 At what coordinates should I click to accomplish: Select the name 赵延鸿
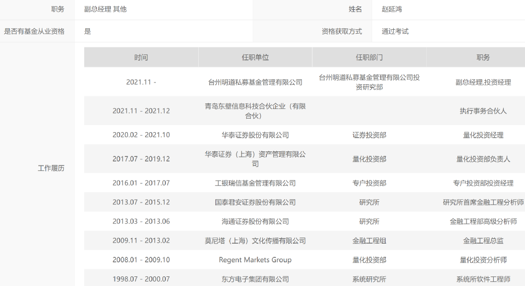[x=392, y=9]
